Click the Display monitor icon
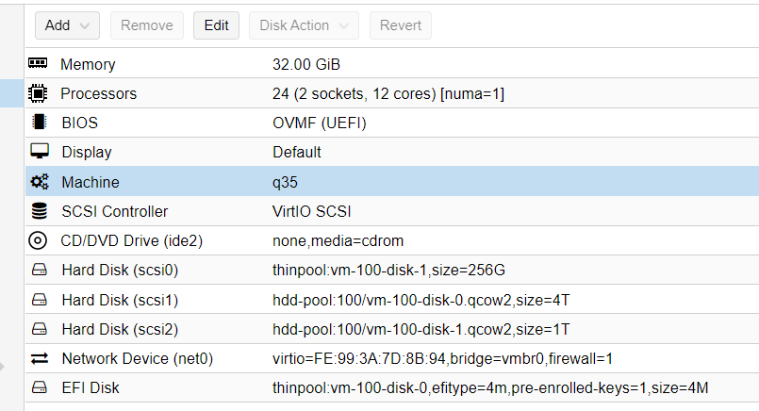The height and width of the screenshot is (411, 759). coord(40,152)
